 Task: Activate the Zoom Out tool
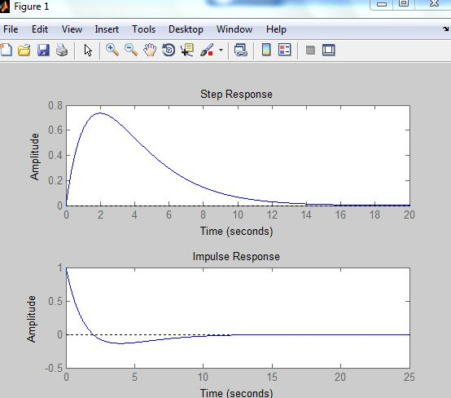(131, 50)
